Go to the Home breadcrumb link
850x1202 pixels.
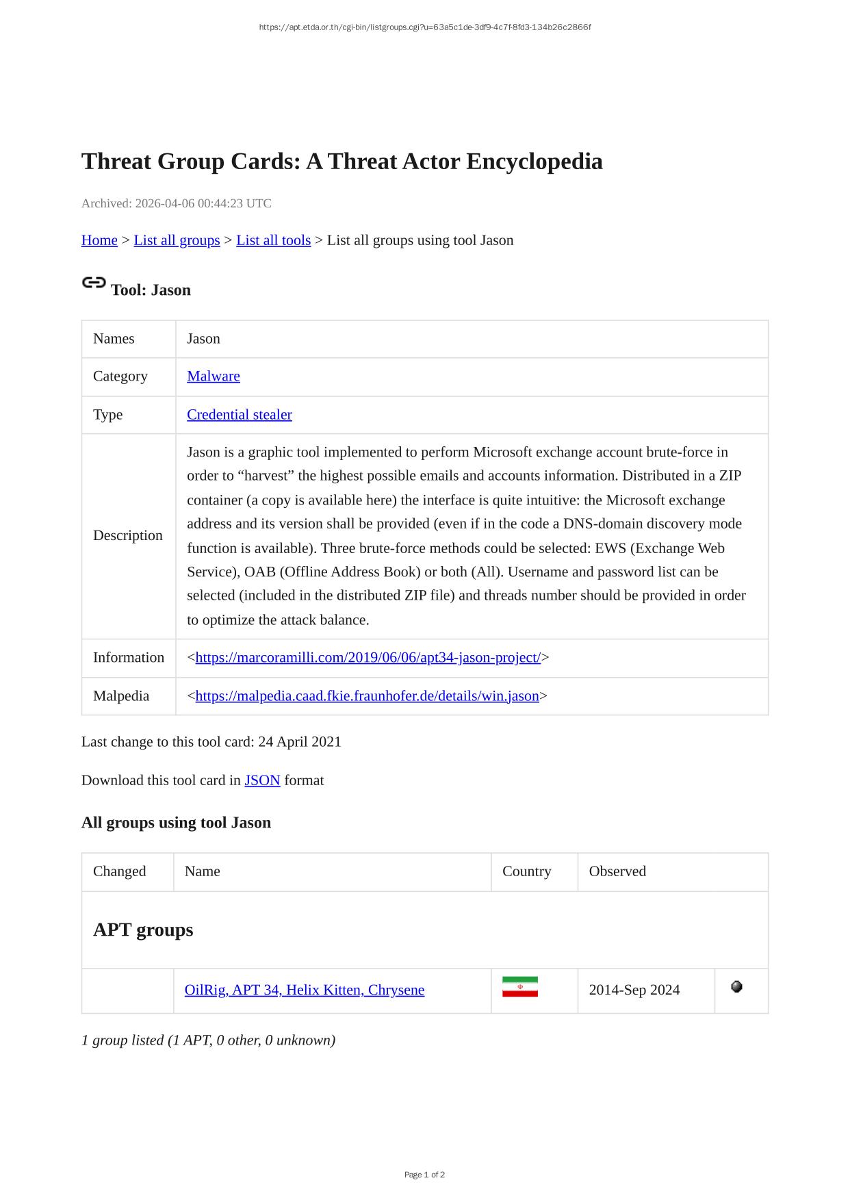(99, 240)
